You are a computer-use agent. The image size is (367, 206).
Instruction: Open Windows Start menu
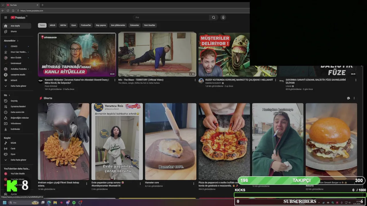point(5,203)
